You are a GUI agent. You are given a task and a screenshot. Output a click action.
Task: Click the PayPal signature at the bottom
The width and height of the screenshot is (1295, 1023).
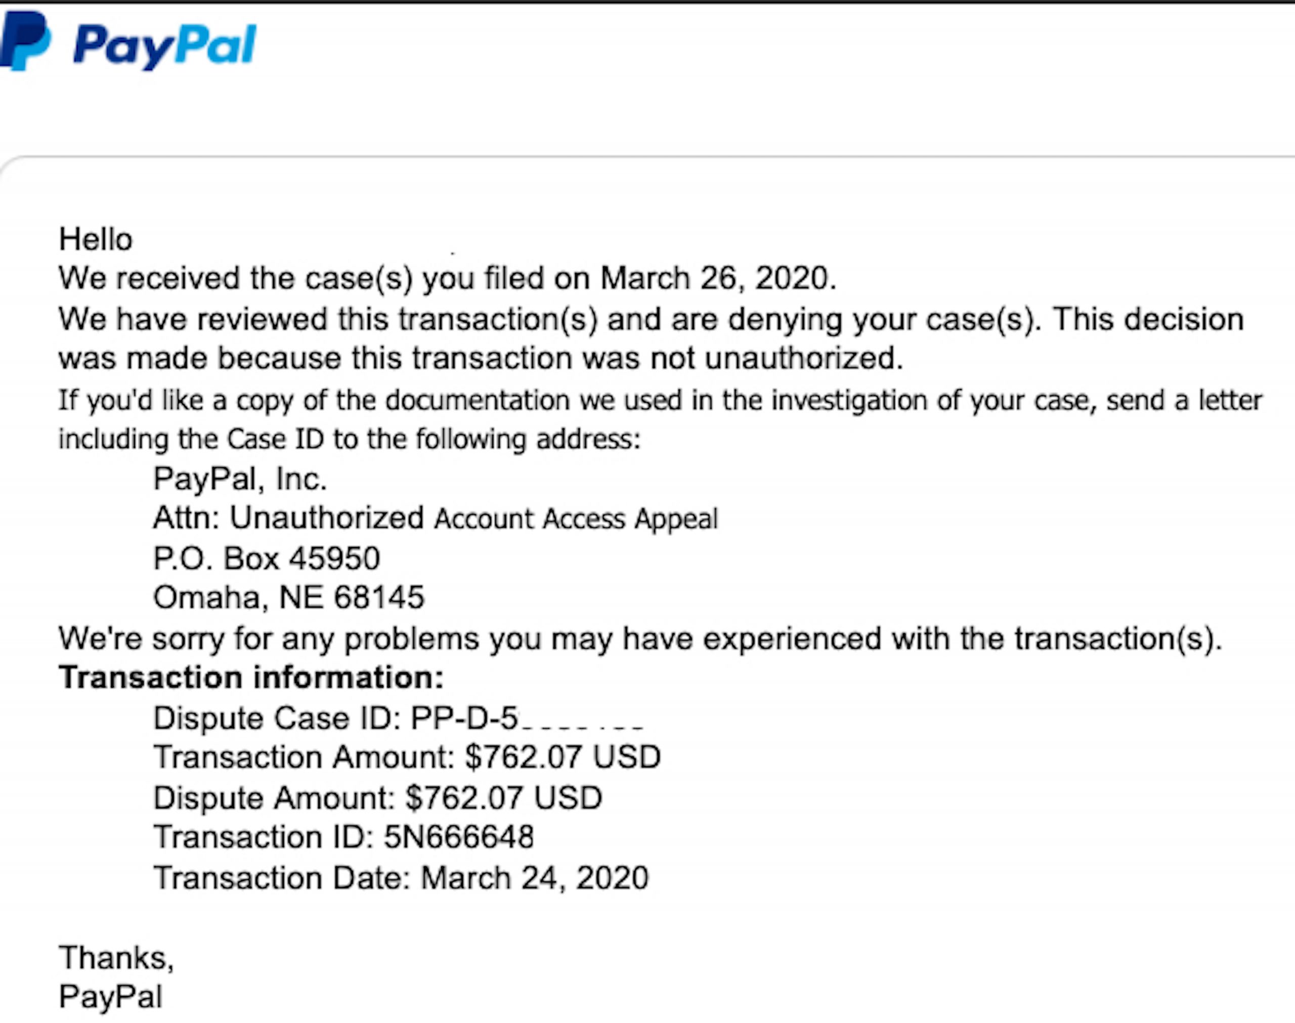110,997
